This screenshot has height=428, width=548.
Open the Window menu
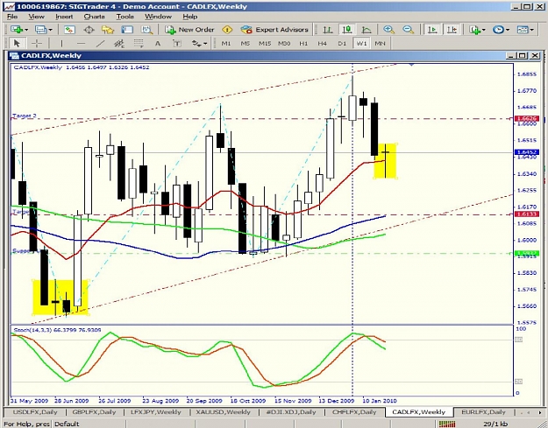click(x=158, y=17)
